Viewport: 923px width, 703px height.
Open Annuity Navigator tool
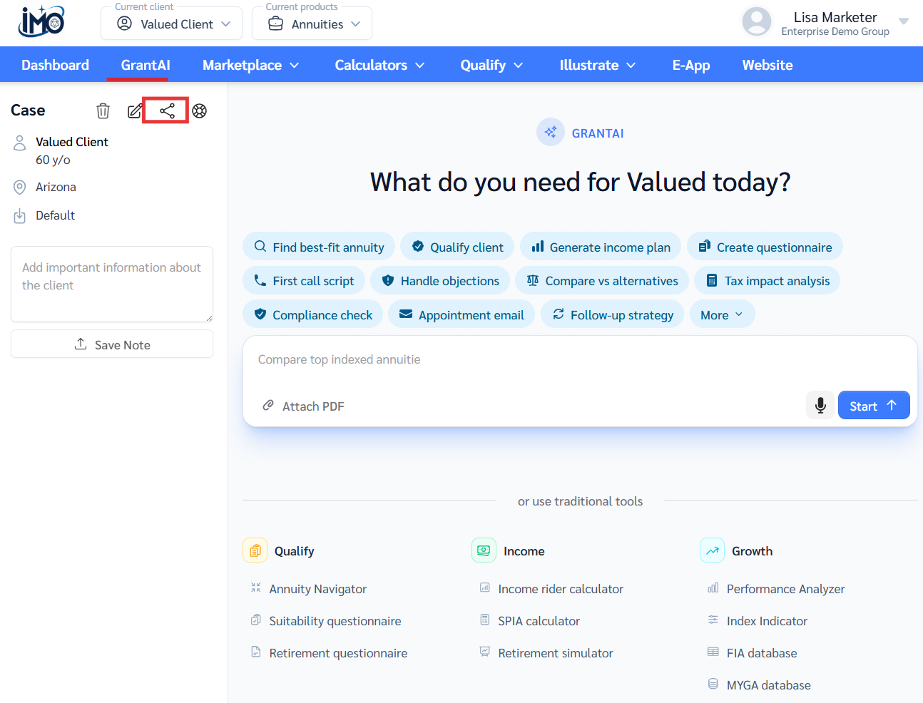pyautogui.click(x=317, y=589)
